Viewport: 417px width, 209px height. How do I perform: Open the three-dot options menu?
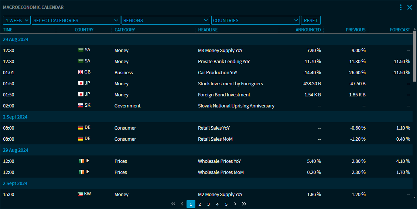401,7
